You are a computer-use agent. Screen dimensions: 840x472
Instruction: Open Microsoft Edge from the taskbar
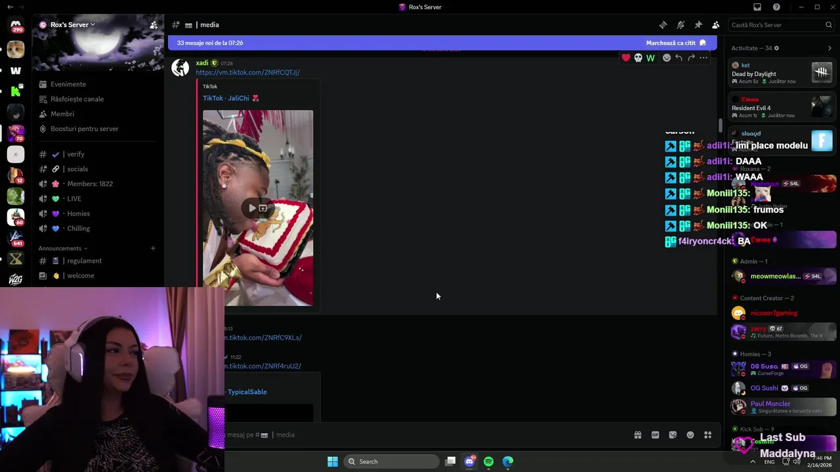click(508, 462)
